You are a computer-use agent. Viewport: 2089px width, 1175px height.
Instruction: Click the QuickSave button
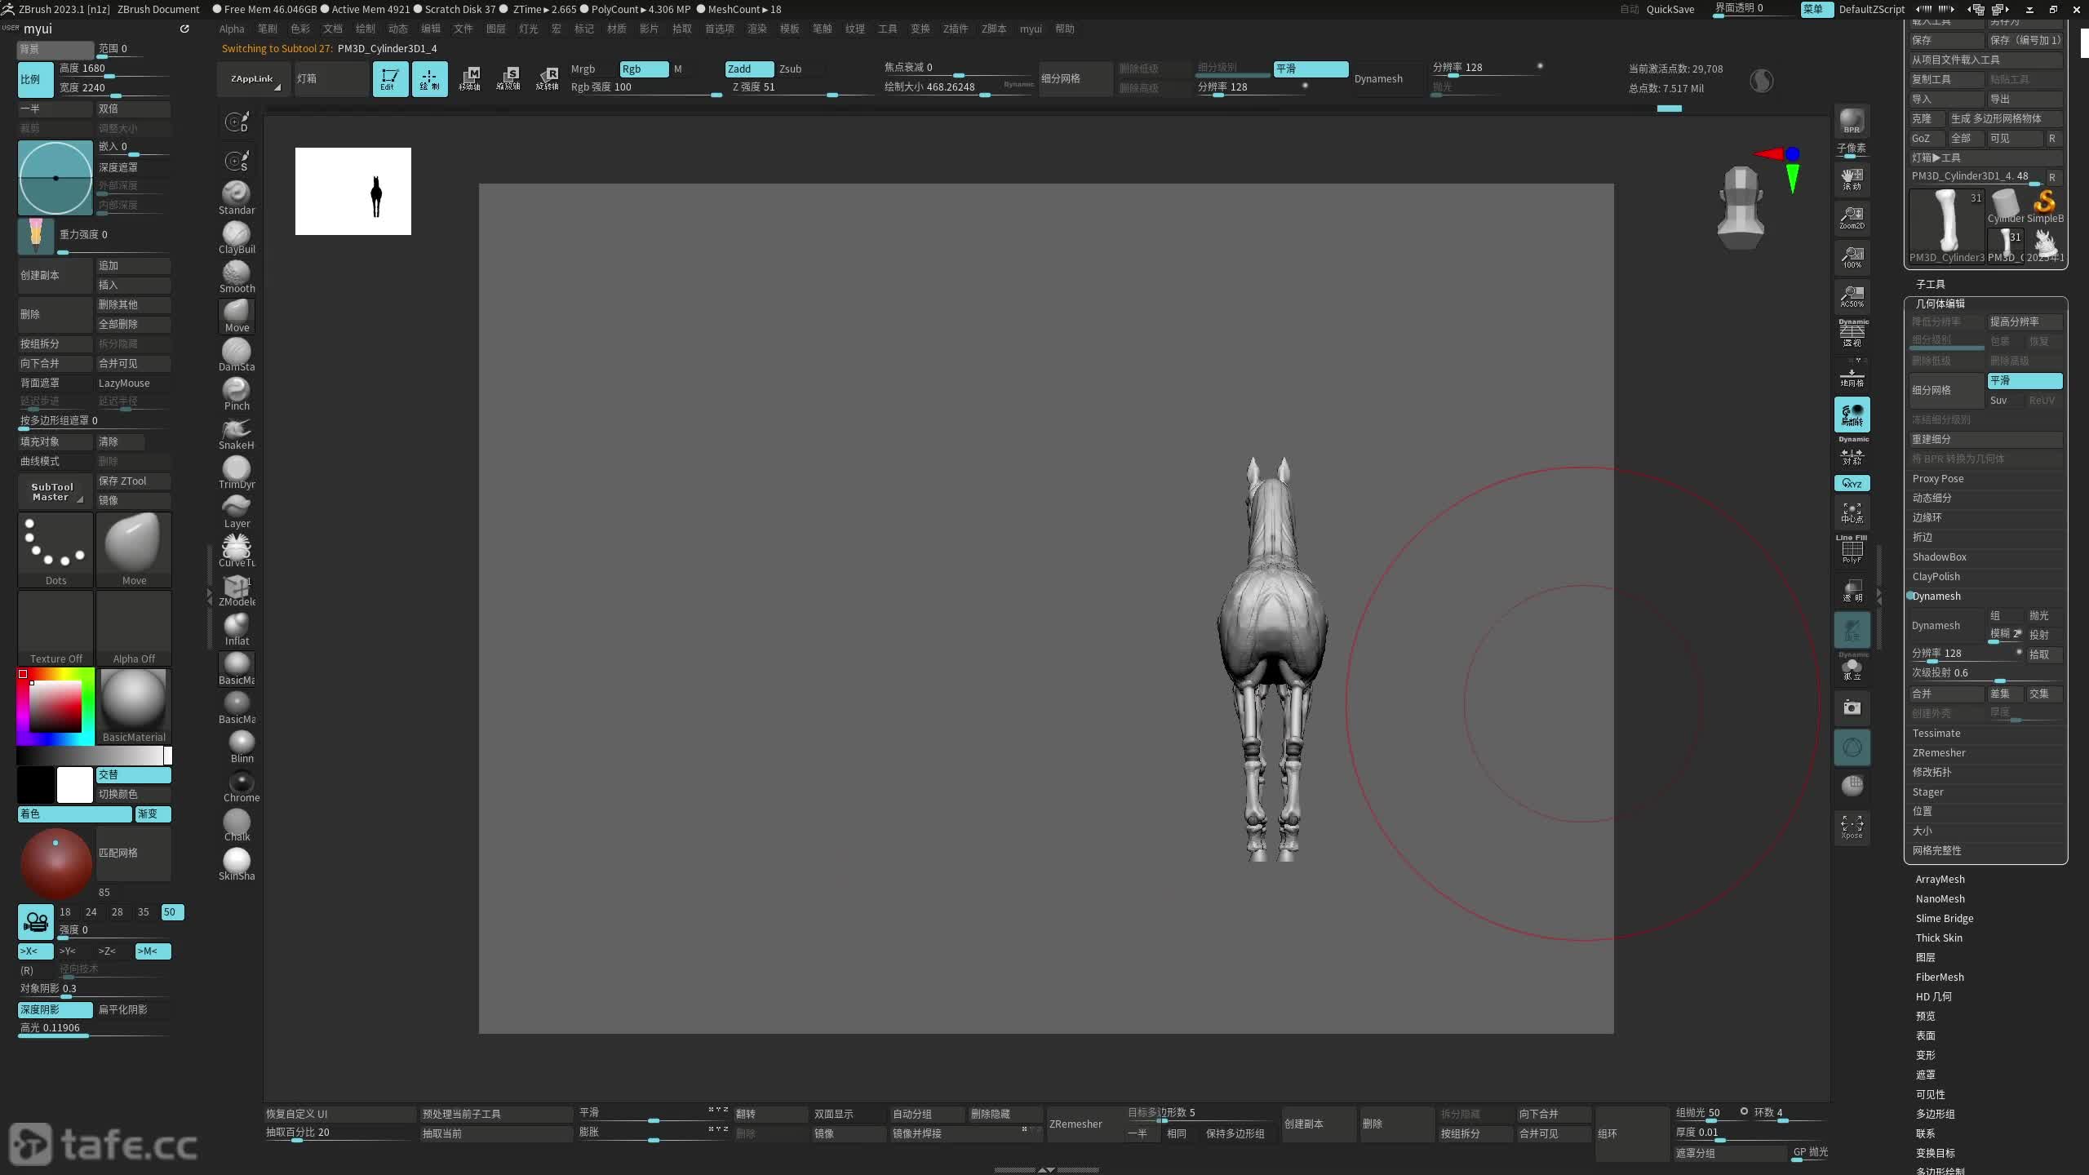[1670, 9]
